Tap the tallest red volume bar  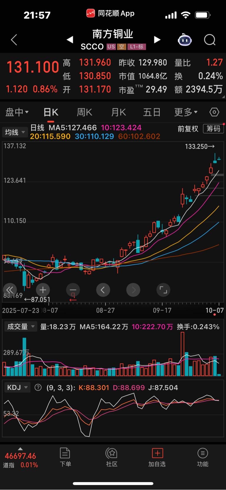point(182,354)
